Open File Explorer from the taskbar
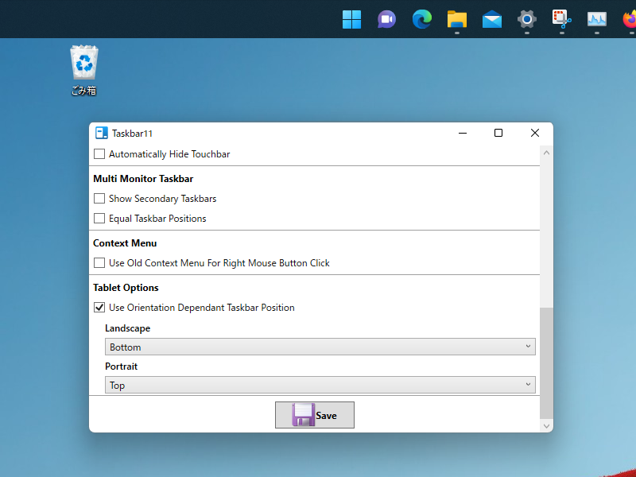Viewport: 636px width, 477px height. (x=456, y=19)
